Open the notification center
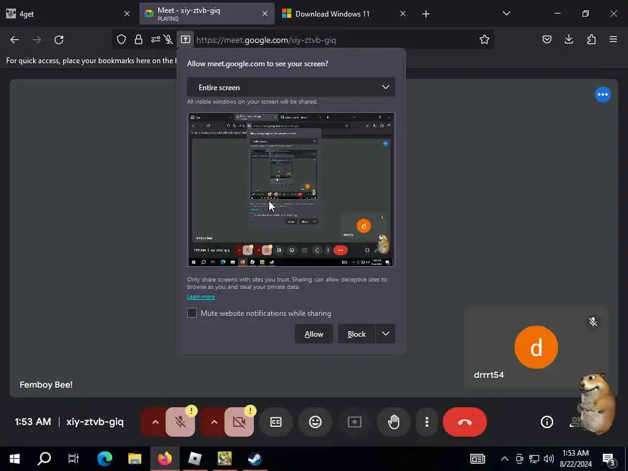 (608, 459)
